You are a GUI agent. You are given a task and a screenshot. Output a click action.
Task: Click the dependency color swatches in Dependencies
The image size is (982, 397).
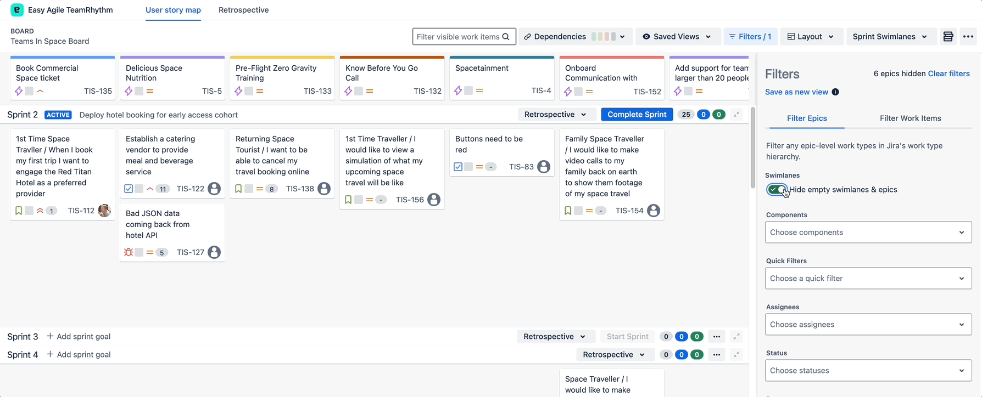point(604,37)
